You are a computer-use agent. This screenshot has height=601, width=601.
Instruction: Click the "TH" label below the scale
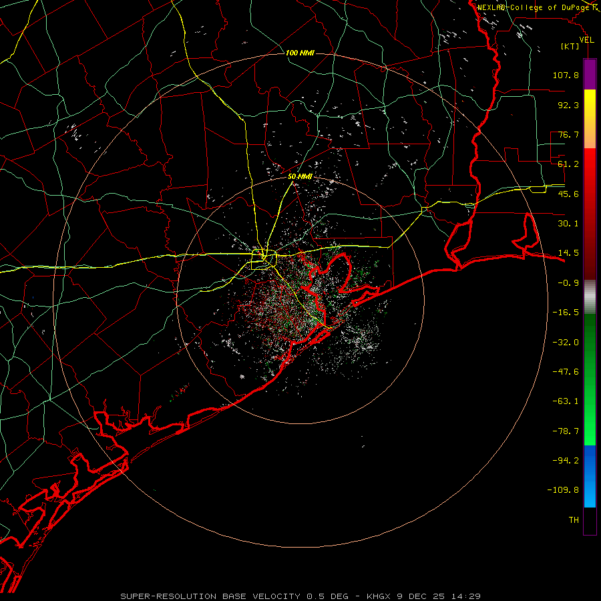pos(574,520)
